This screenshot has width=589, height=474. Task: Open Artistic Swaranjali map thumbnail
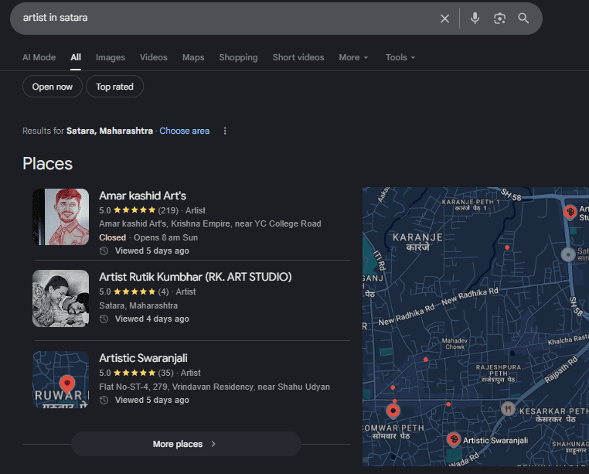pyautogui.click(x=60, y=379)
